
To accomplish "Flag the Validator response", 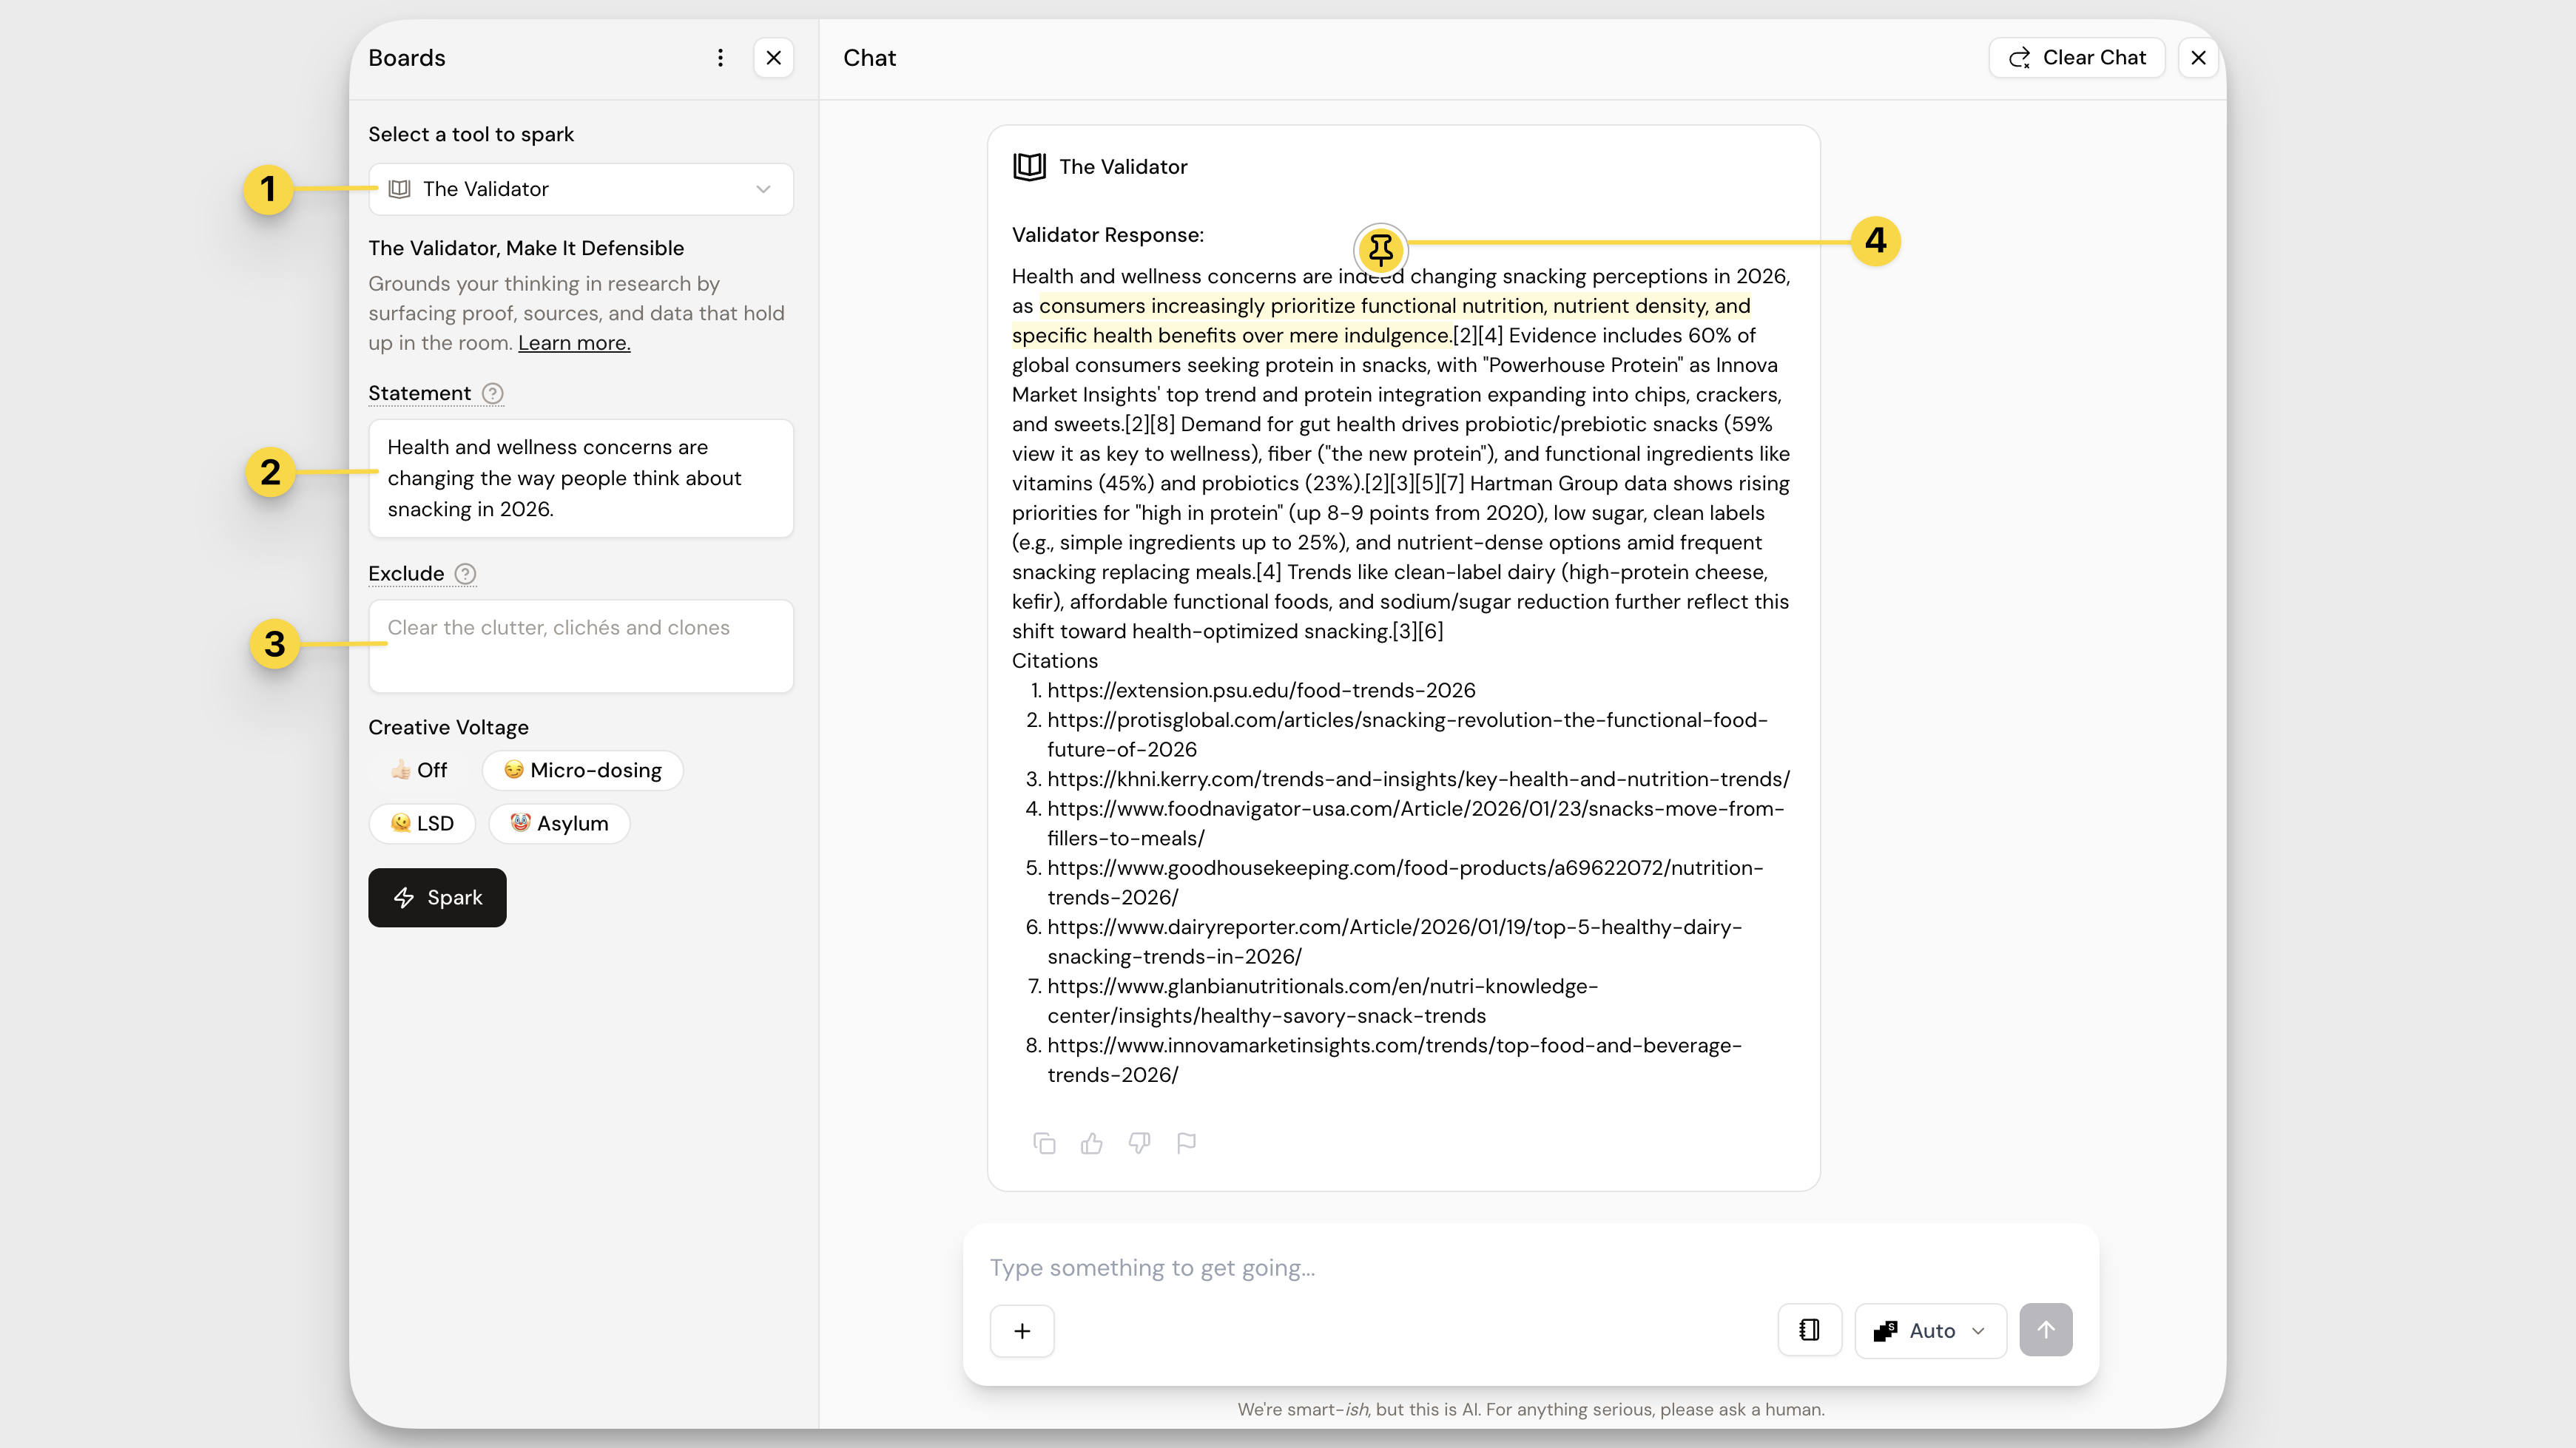I will click(x=1186, y=1143).
